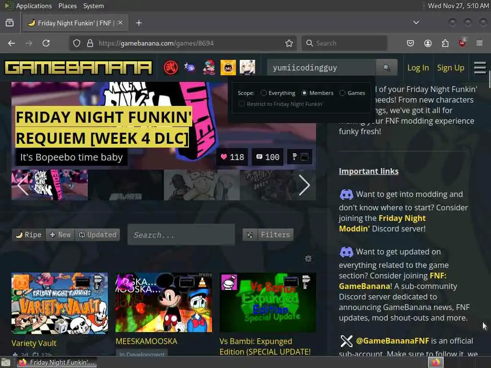Click the Sign Up link

(451, 68)
